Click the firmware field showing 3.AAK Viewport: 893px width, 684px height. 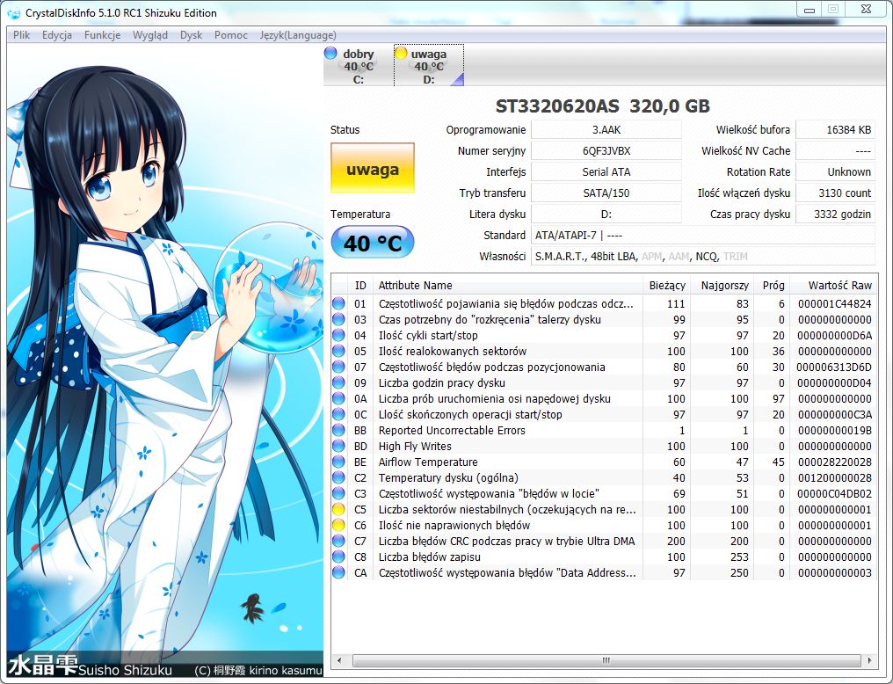click(606, 130)
